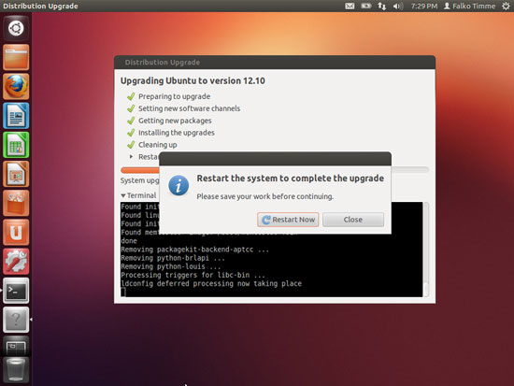The height and width of the screenshot is (386, 514).
Task: Collapse the Terminal disclosure triangle
Action: click(x=123, y=195)
